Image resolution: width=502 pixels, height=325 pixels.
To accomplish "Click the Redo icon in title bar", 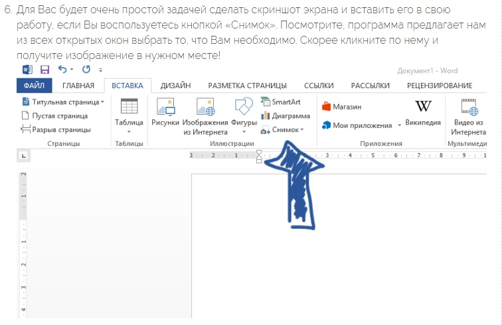I will (x=86, y=70).
